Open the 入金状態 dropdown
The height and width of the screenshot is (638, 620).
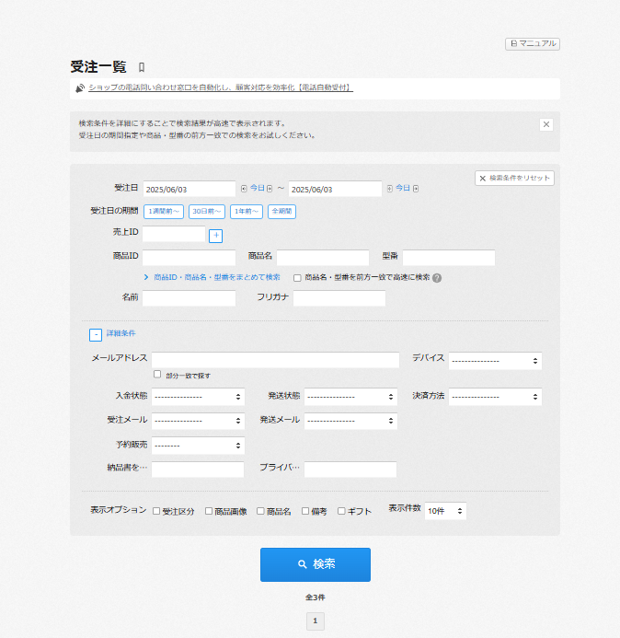[x=198, y=397]
